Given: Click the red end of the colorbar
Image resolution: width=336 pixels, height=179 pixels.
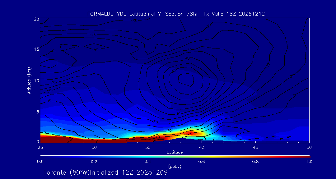Looking at the screenshot, I should point(306,156).
